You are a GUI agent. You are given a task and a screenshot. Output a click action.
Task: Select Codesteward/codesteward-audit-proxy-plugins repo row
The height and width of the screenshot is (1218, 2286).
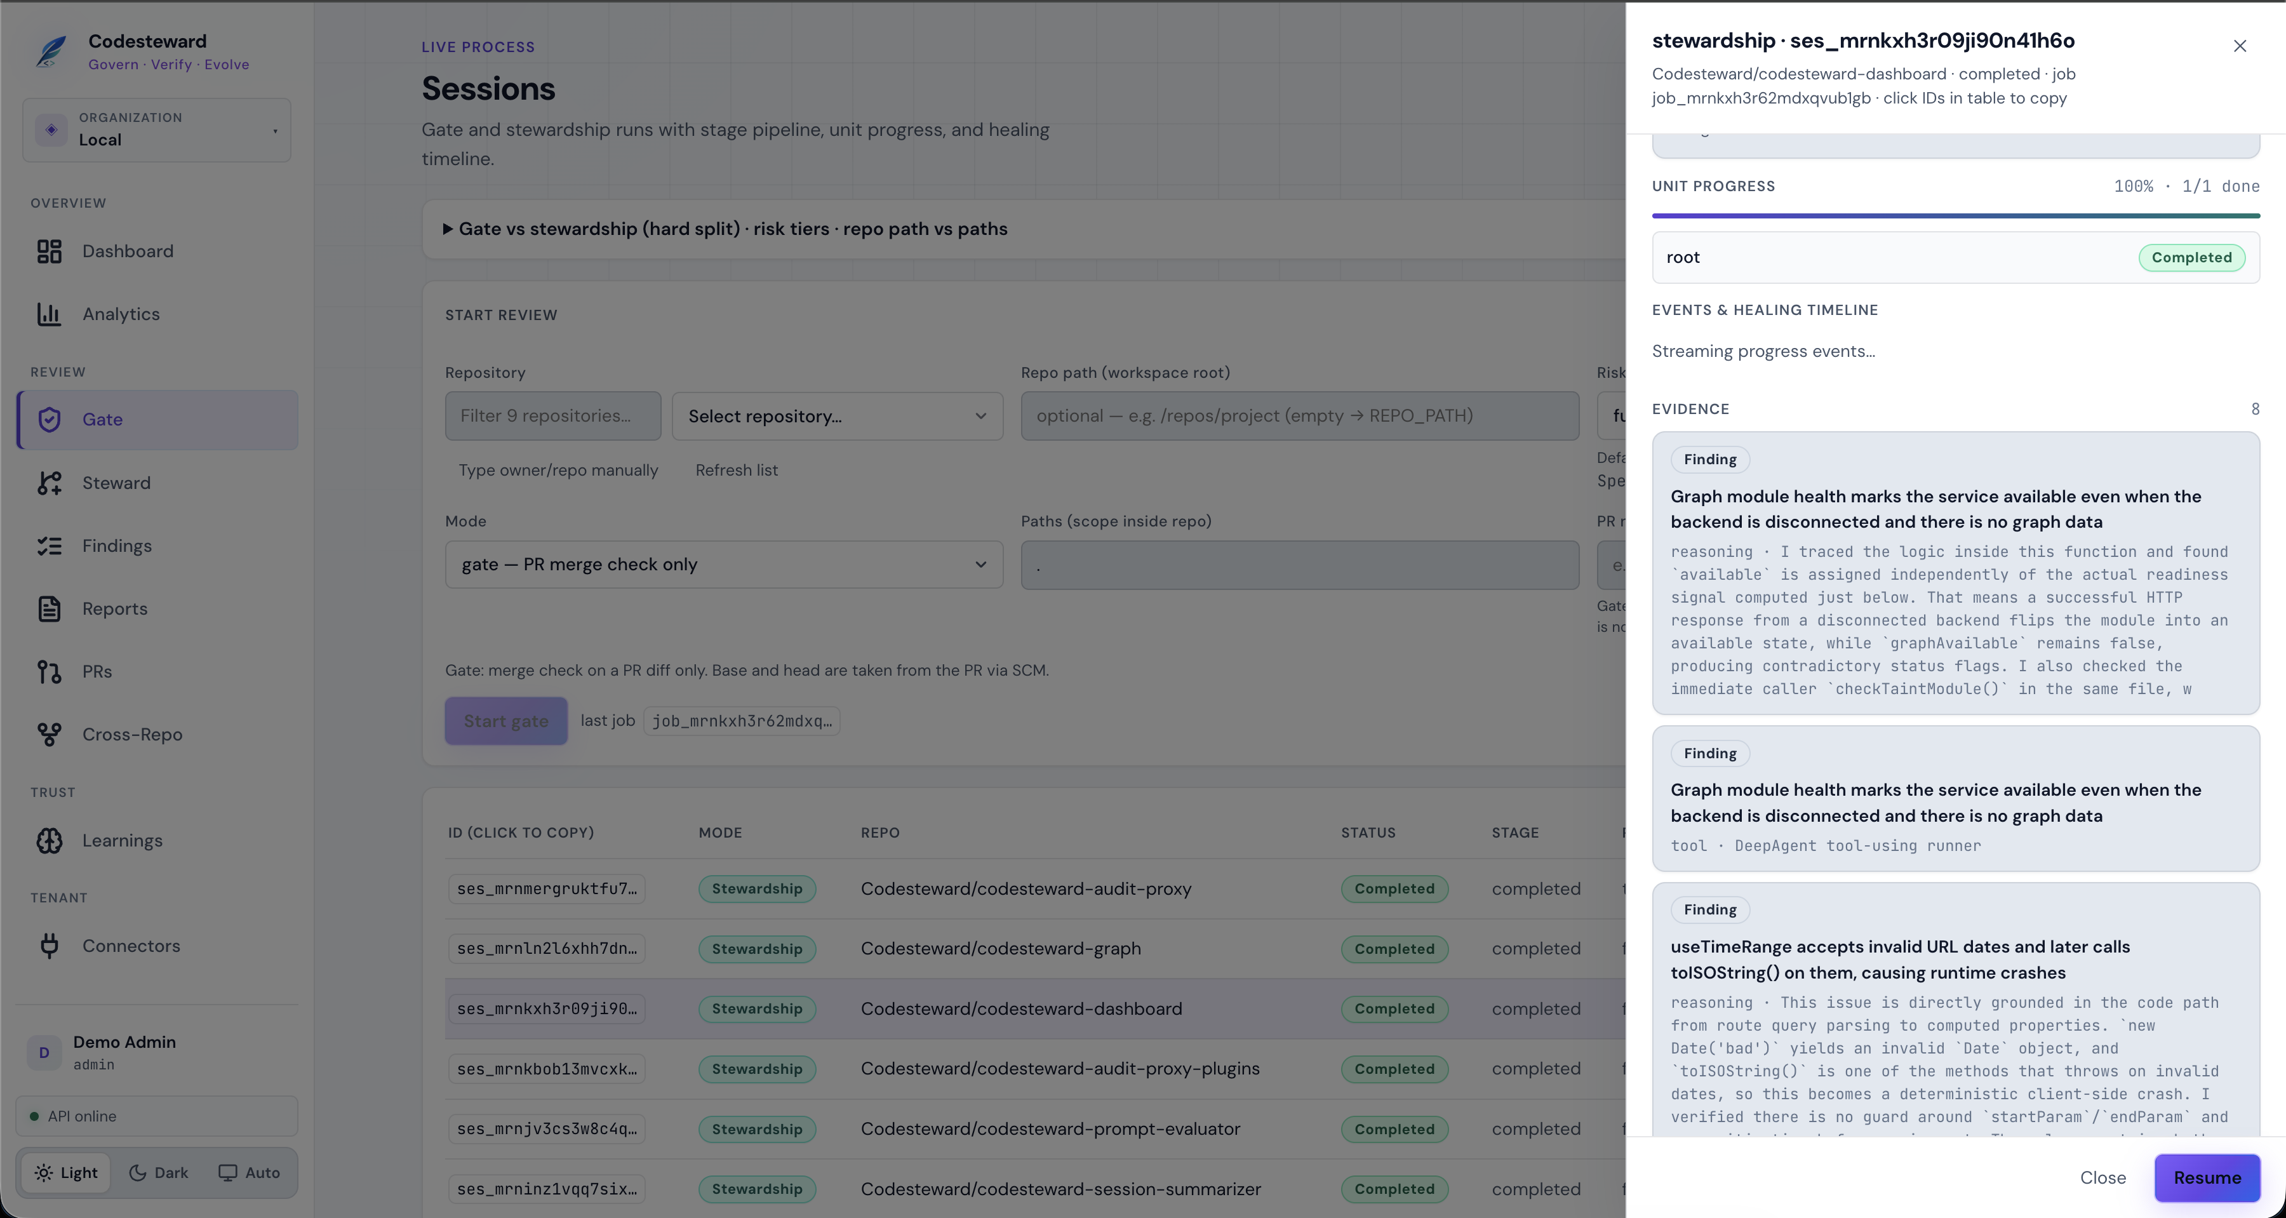[x=1036, y=1069]
